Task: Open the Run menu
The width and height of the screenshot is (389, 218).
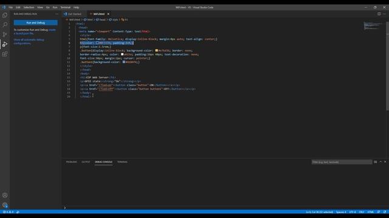Action: point(55,7)
